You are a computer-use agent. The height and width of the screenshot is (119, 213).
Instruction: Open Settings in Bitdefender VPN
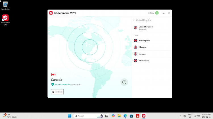[x=151, y=13]
